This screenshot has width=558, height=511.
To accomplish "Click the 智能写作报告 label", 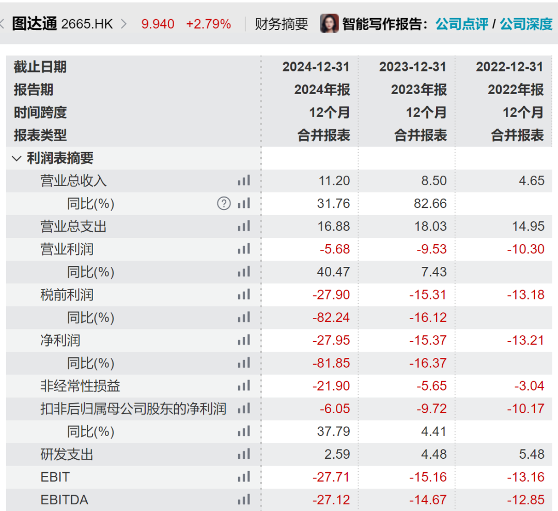I will point(385,24).
